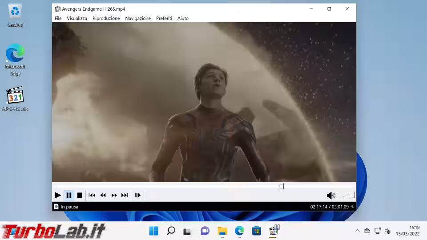Open Microsoft Store from taskbar
This screenshot has height=240, width=427.
coord(256,231)
